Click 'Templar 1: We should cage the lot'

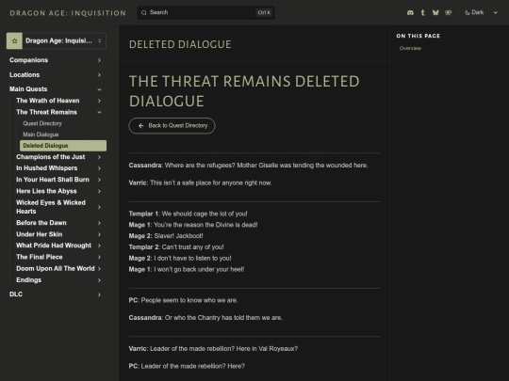click(188, 214)
